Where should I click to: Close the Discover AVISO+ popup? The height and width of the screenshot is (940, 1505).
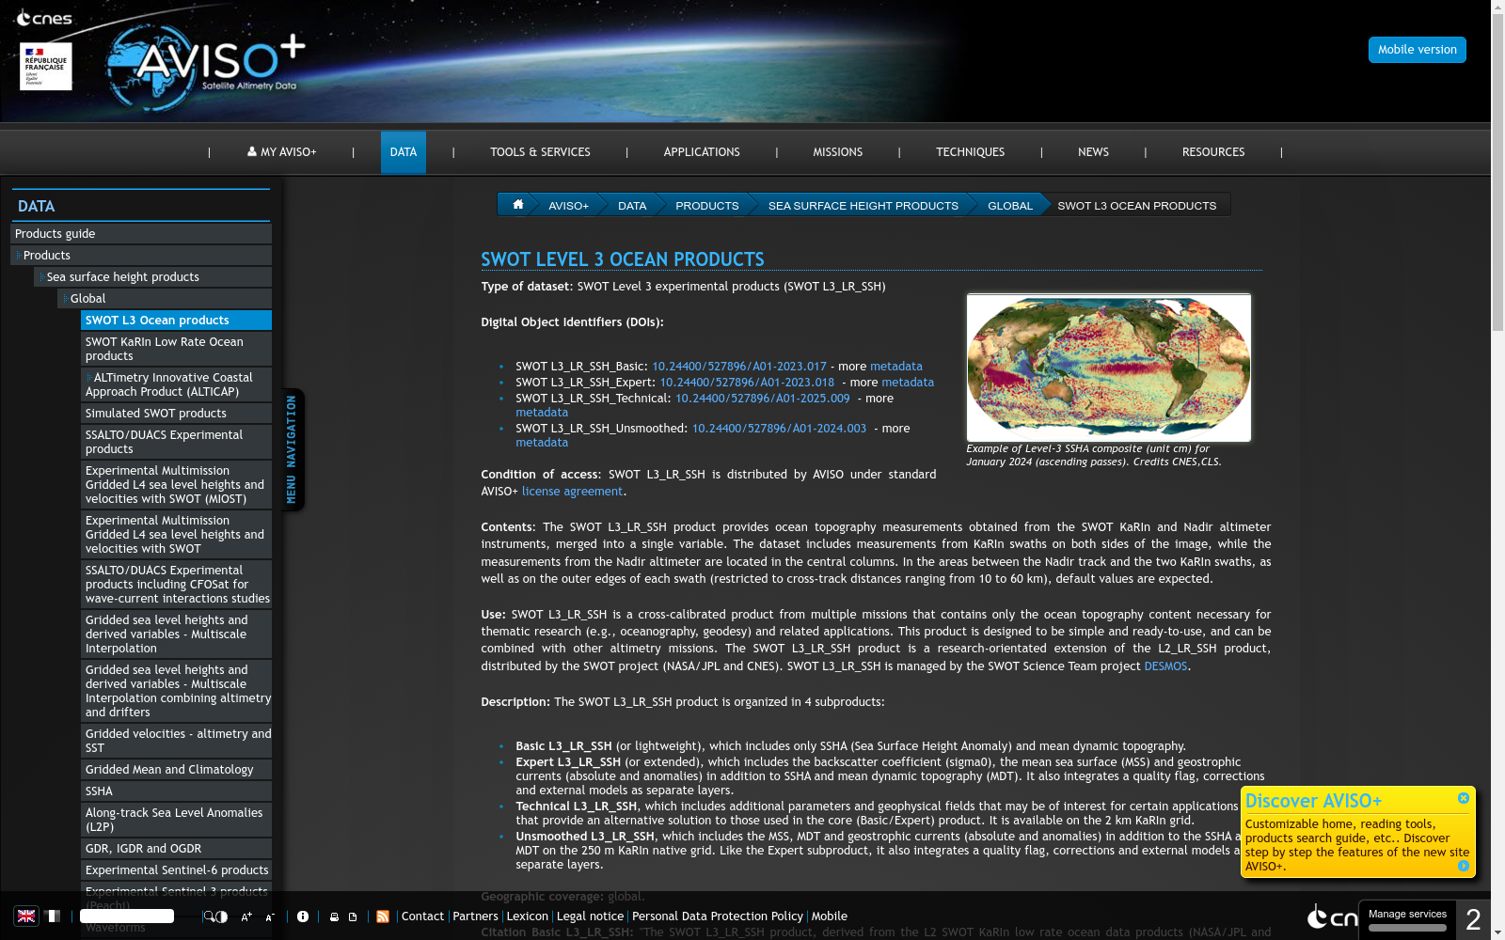click(1464, 798)
